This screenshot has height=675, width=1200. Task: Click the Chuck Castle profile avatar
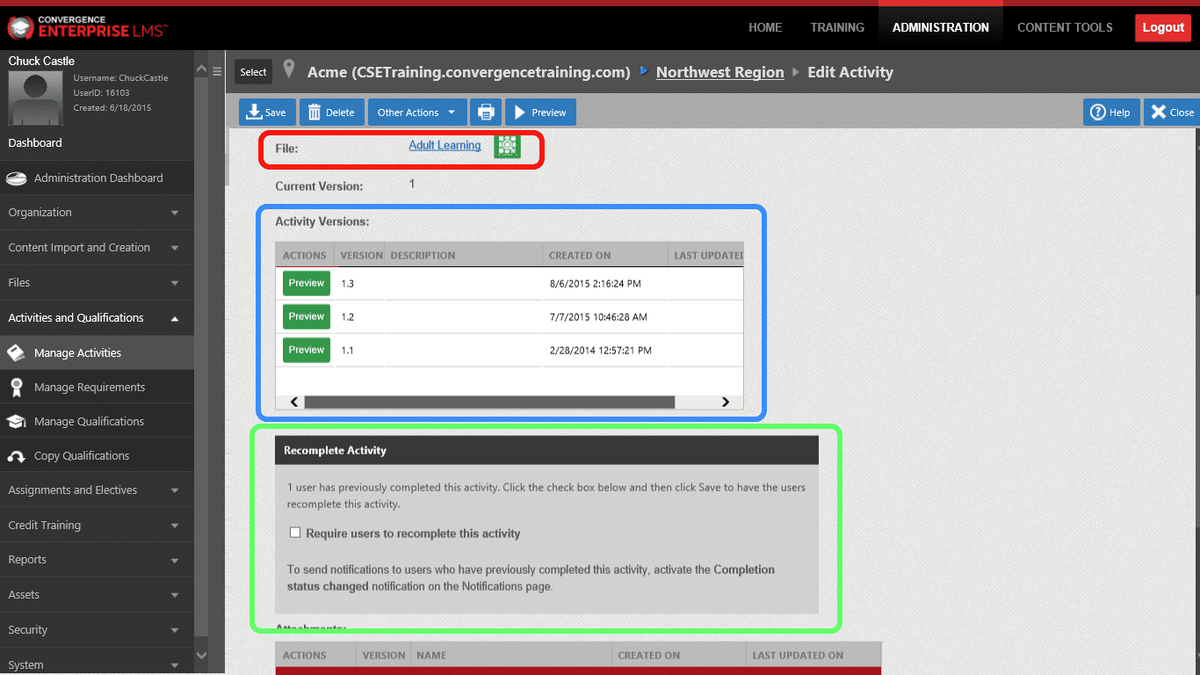(35, 98)
